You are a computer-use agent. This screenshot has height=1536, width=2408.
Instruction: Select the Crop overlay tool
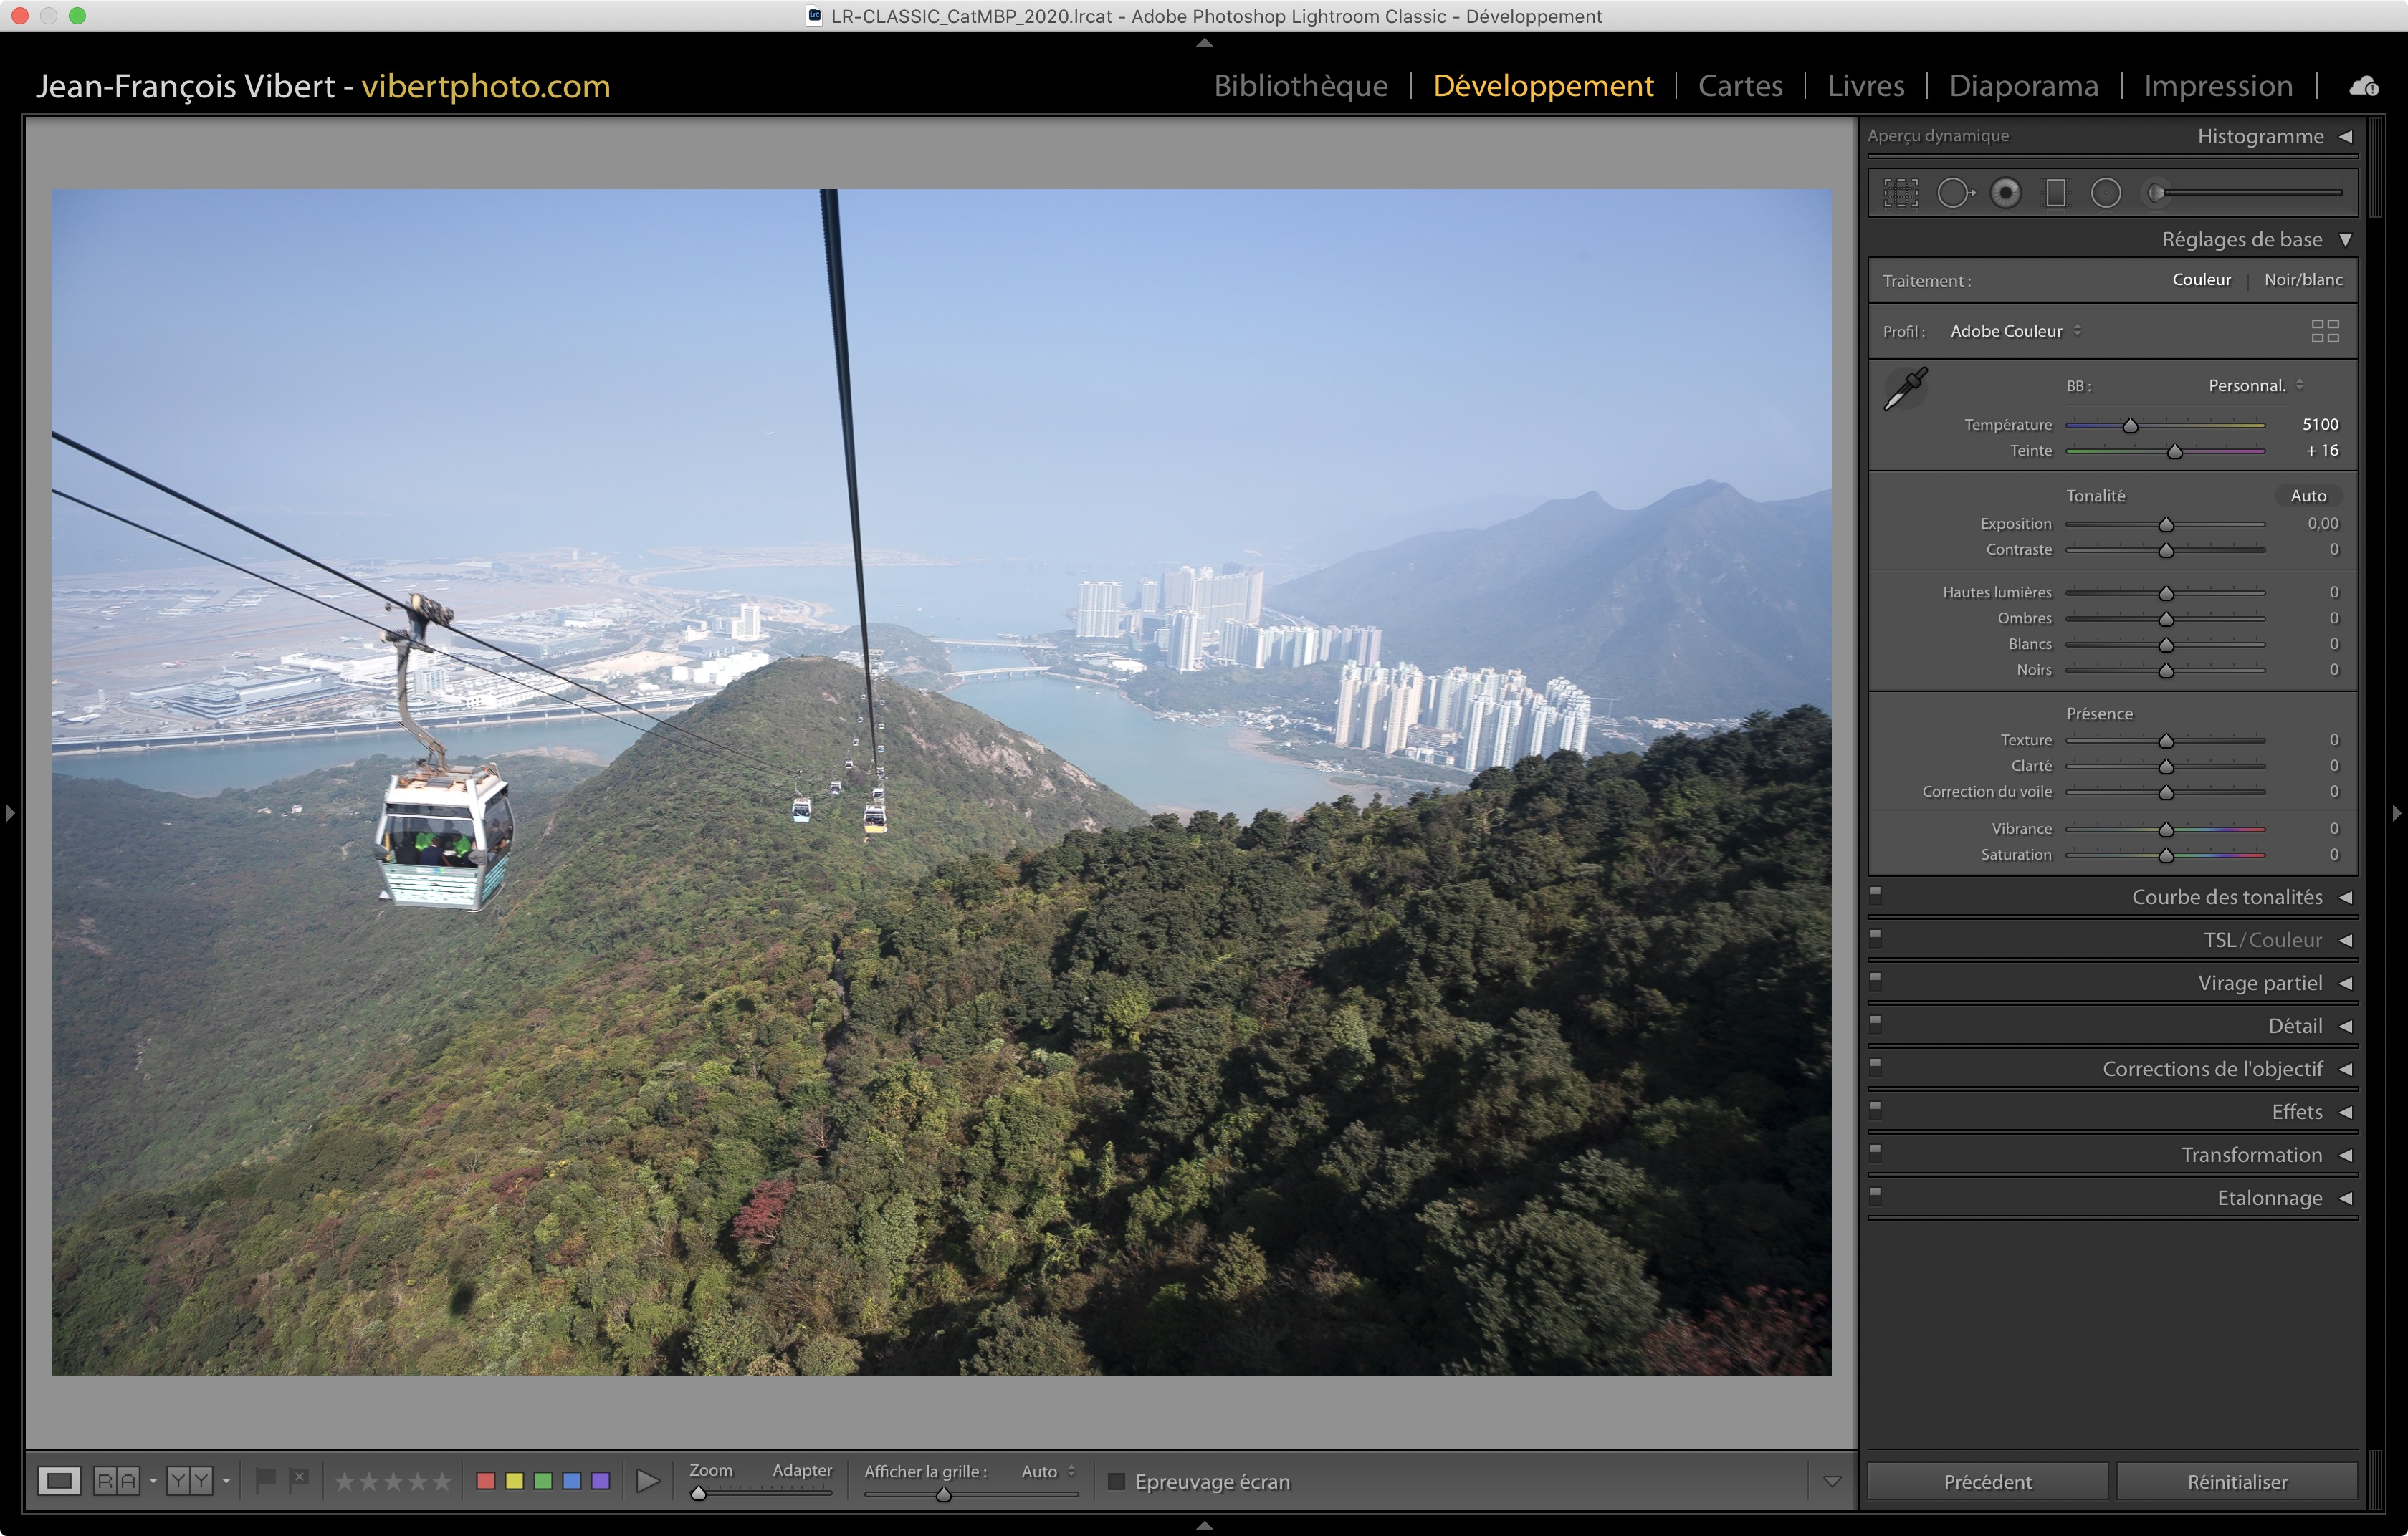coord(1901,193)
